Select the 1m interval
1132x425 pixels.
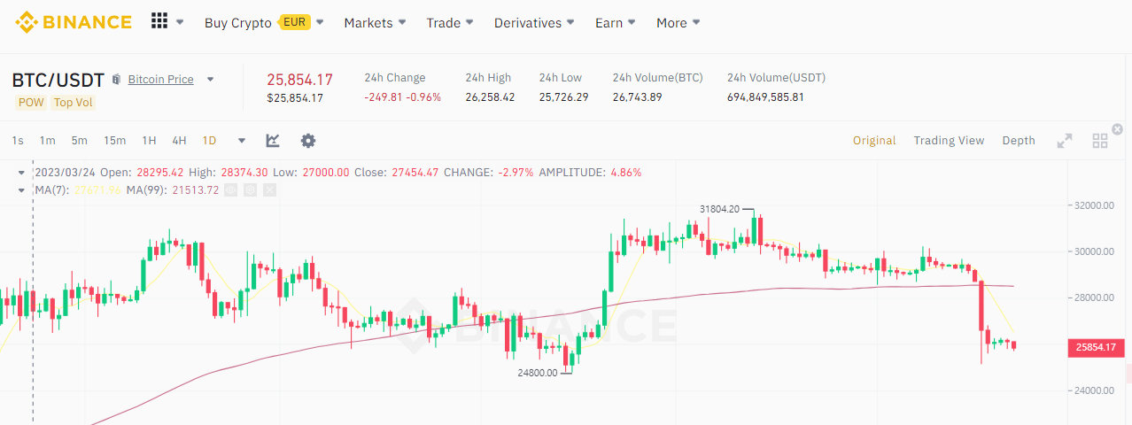tap(47, 140)
